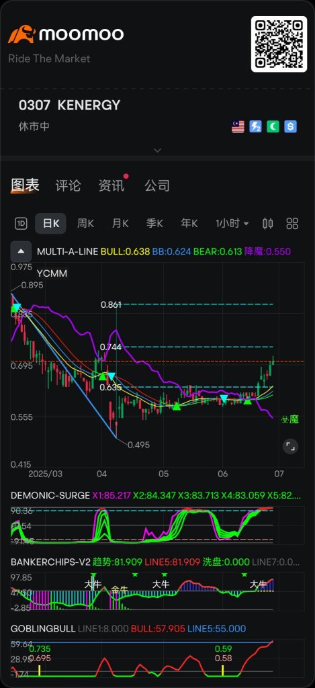Viewport: 315px width, 688px height.
Task: Tap the X2:84.347 value
Action: [154, 496]
